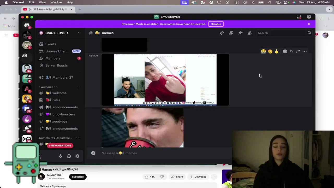Add the crying emoji reaction to message
Viewport: 334px width, 188px height.
[263, 51]
